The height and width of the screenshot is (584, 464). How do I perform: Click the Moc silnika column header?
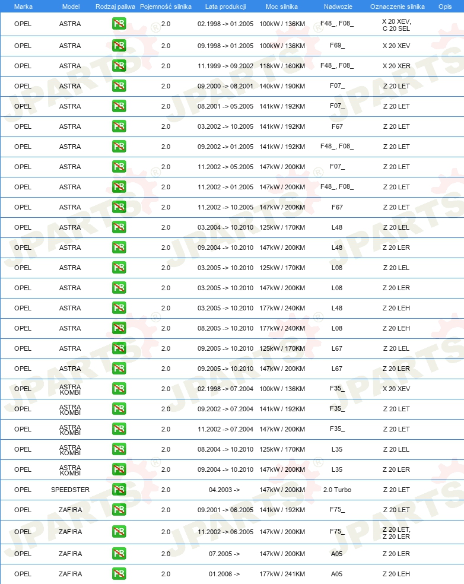[x=281, y=7]
